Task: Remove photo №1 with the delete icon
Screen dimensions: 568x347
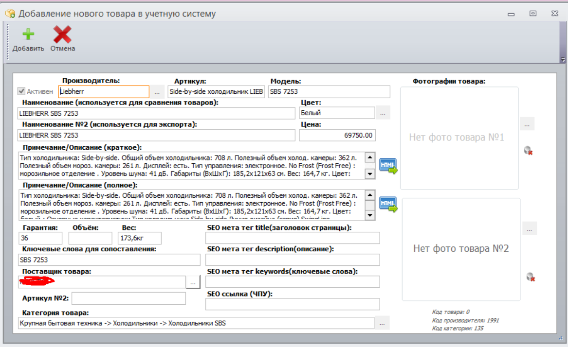Action: [x=529, y=151]
